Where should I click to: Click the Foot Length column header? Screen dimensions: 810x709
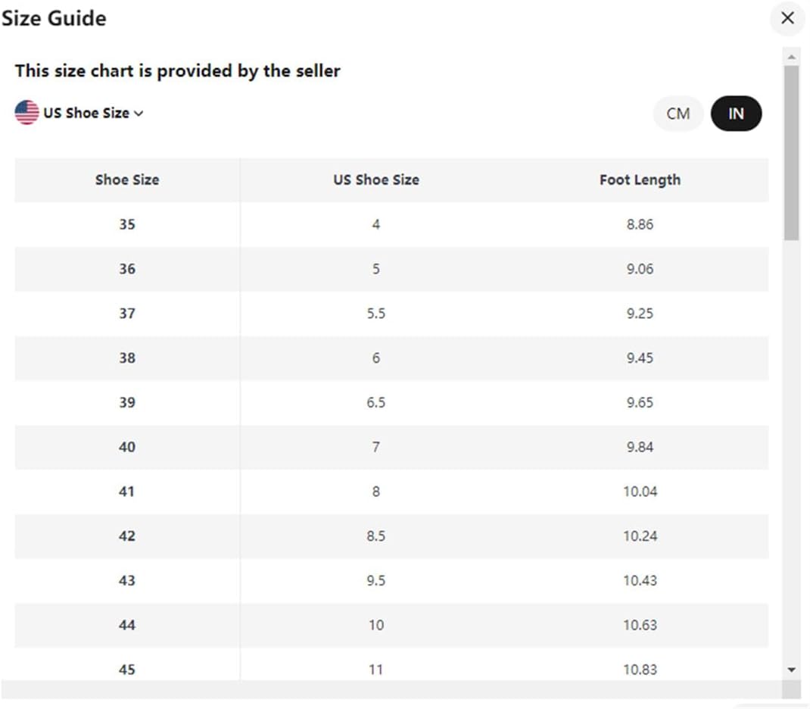(640, 180)
